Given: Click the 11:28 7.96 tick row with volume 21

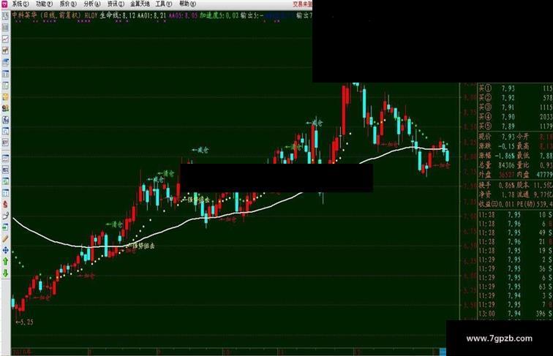Looking at the screenshot, I should pyautogui.click(x=515, y=242).
